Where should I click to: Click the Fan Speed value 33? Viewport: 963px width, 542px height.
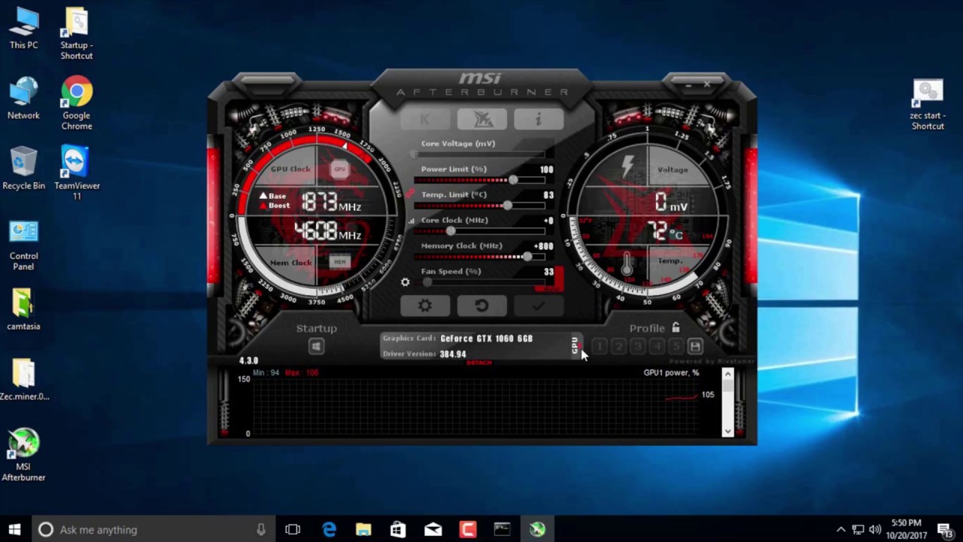click(548, 272)
